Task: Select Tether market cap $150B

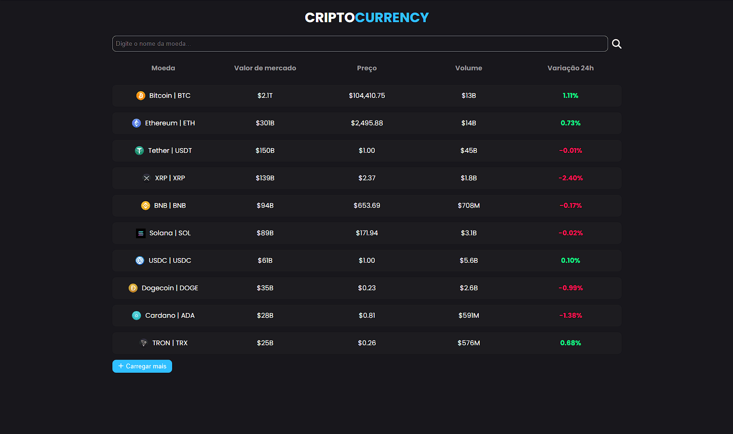Action: pos(265,150)
